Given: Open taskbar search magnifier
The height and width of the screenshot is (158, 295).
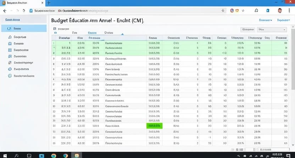Looking at the screenshot, I should pyautogui.click(x=17, y=156).
